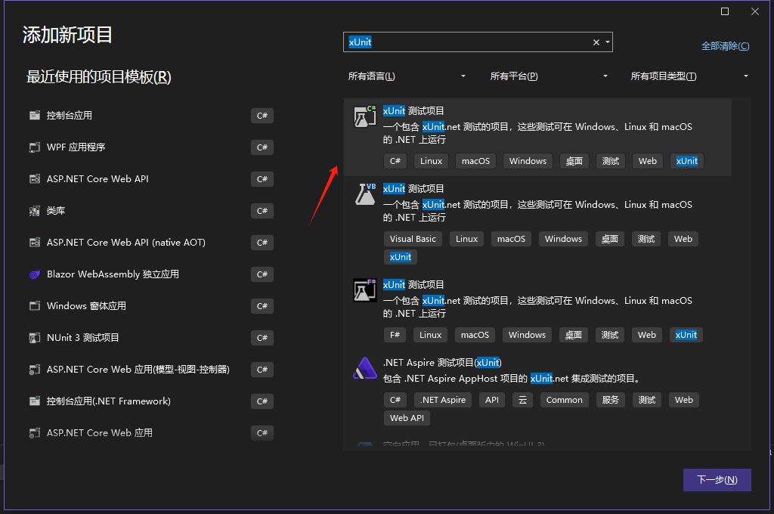Click the .NET Aspire tag
The height and width of the screenshot is (514, 774).
(x=443, y=400)
